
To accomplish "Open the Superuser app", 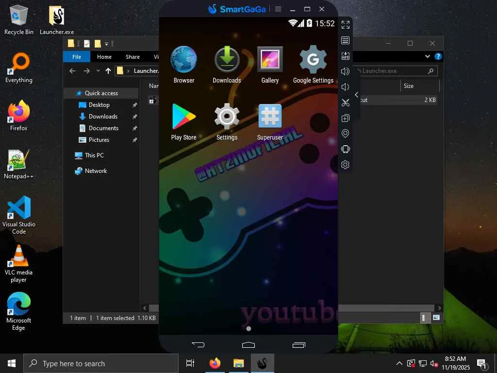I will [x=270, y=122].
